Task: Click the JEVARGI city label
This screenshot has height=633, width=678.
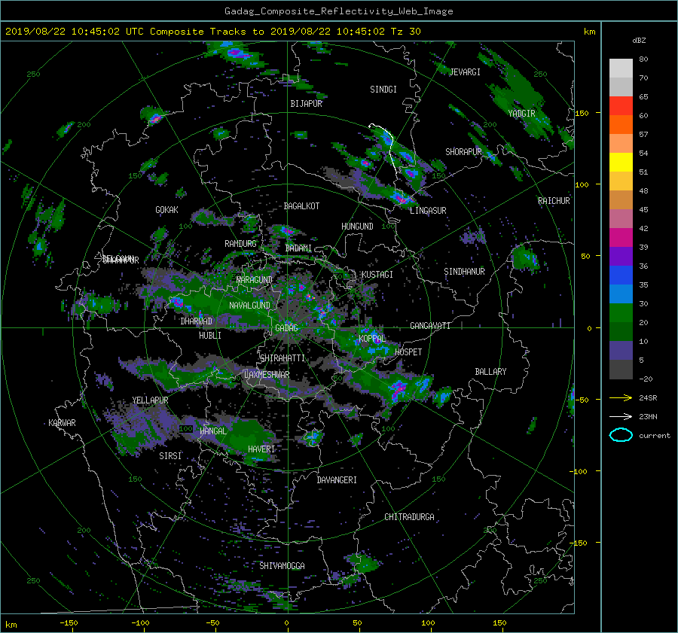Action: pos(465,72)
